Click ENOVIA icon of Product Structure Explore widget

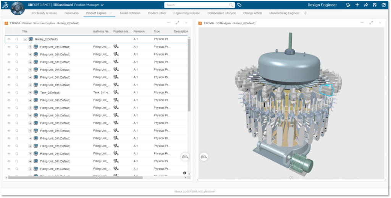(x=6, y=23)
